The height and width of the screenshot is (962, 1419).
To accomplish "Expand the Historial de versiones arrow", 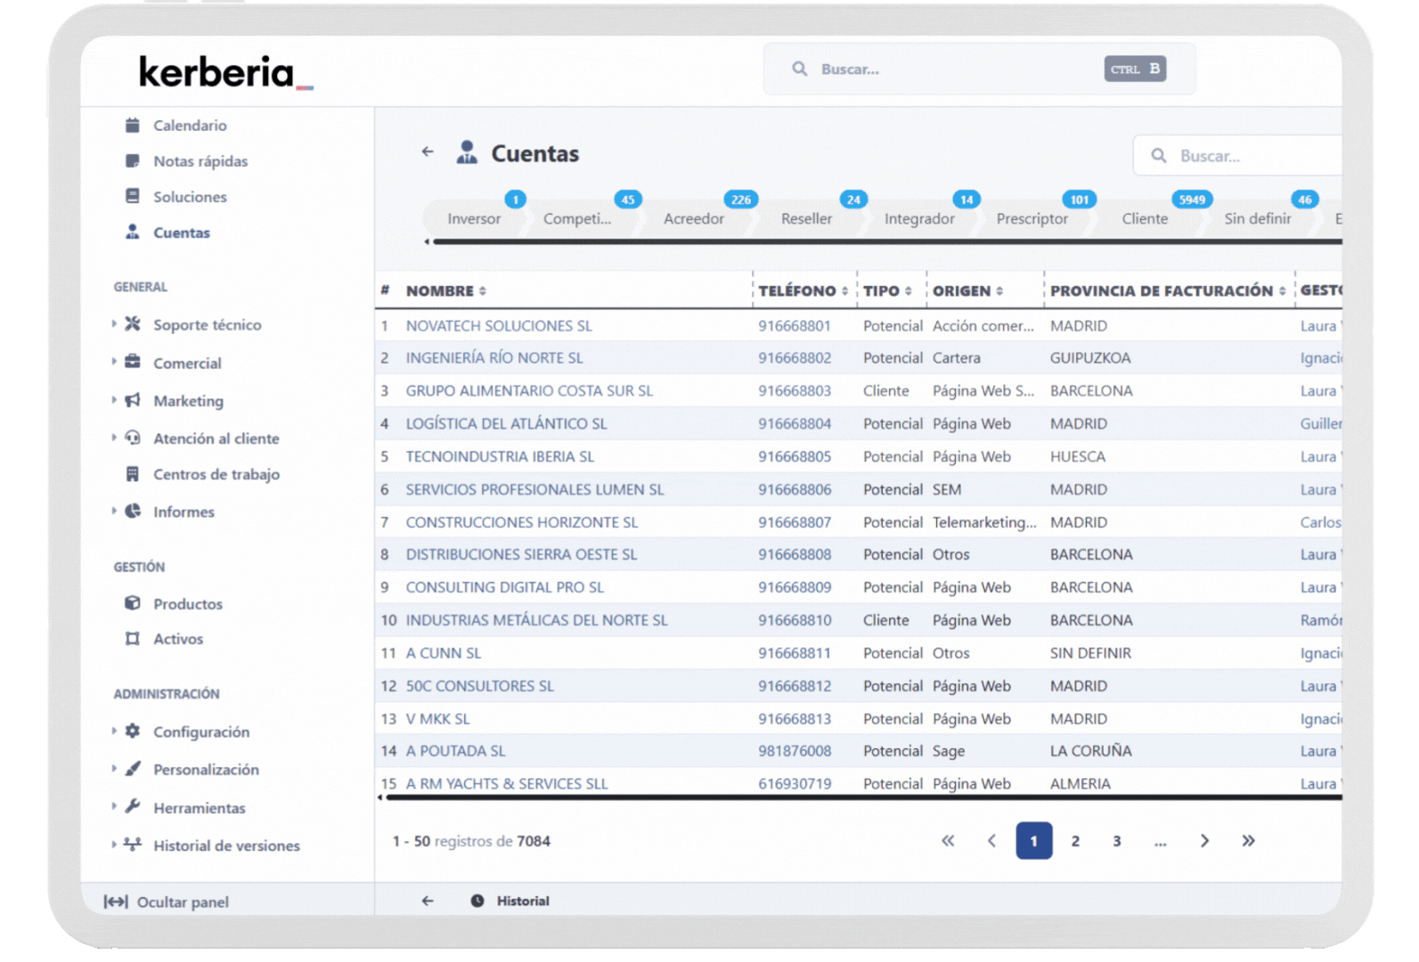I will [x=114, y=844].
